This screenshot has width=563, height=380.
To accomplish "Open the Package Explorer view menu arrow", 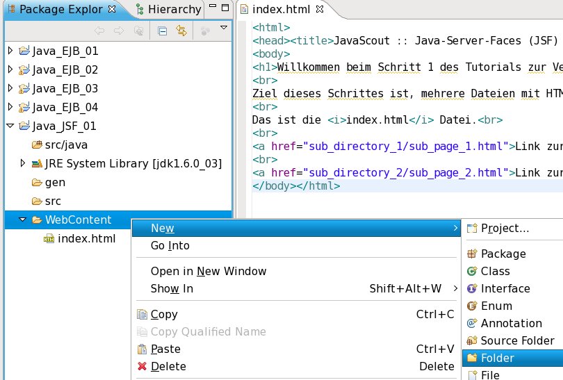I will 223,28.
